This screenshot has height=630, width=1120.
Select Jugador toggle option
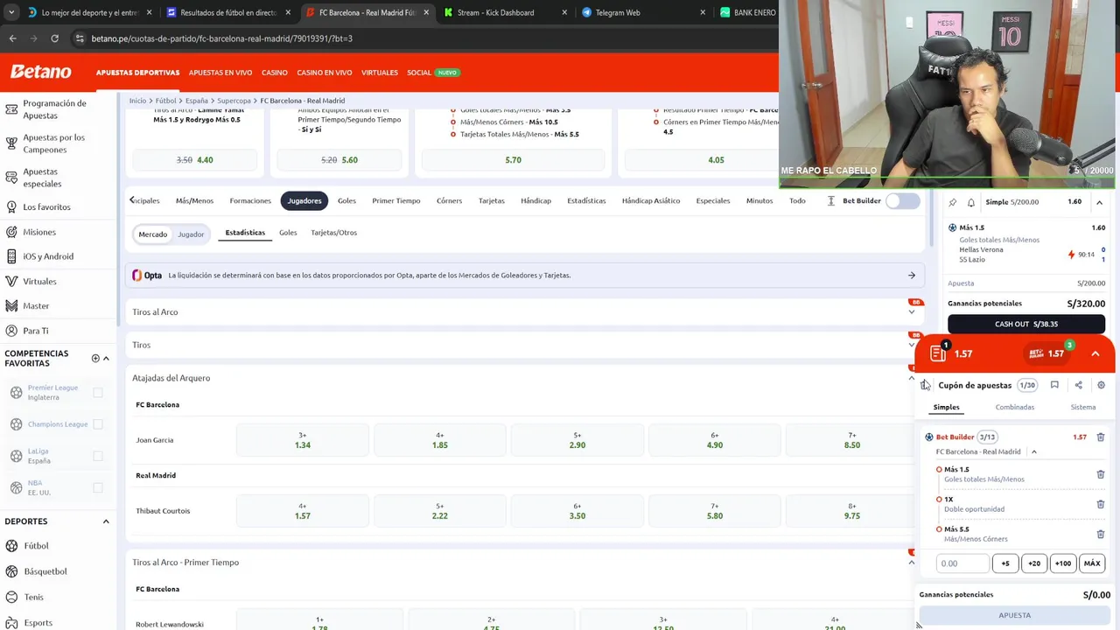click(191, 234)
